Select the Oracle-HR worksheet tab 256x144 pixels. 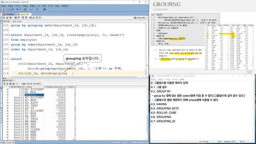coord(24,14)
